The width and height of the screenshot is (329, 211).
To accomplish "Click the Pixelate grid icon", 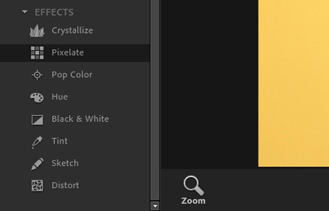I will (x=37, y=53).
